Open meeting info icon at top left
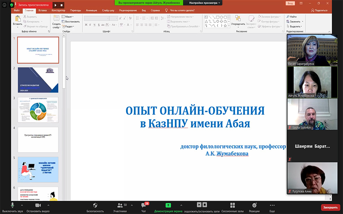Image resolution: width=343 pixels, height=214 pixels. click(5, 5)
